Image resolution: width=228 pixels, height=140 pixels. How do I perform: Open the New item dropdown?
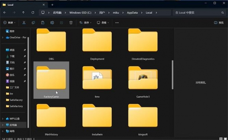point(9,22)
